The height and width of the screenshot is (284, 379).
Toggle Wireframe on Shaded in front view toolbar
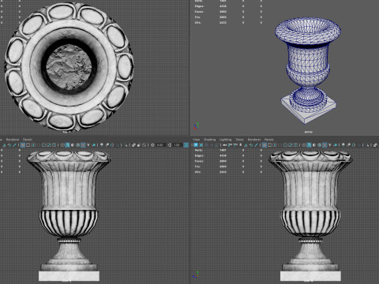(x=77, y=145)
